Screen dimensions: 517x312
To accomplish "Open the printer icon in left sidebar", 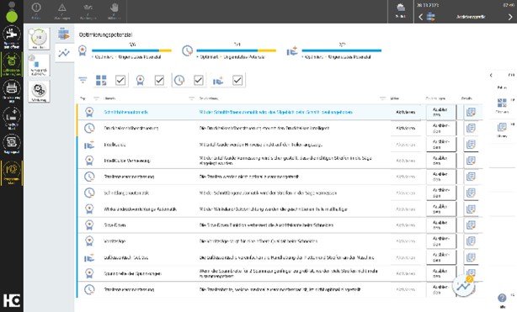I will [x=12, y=88].
